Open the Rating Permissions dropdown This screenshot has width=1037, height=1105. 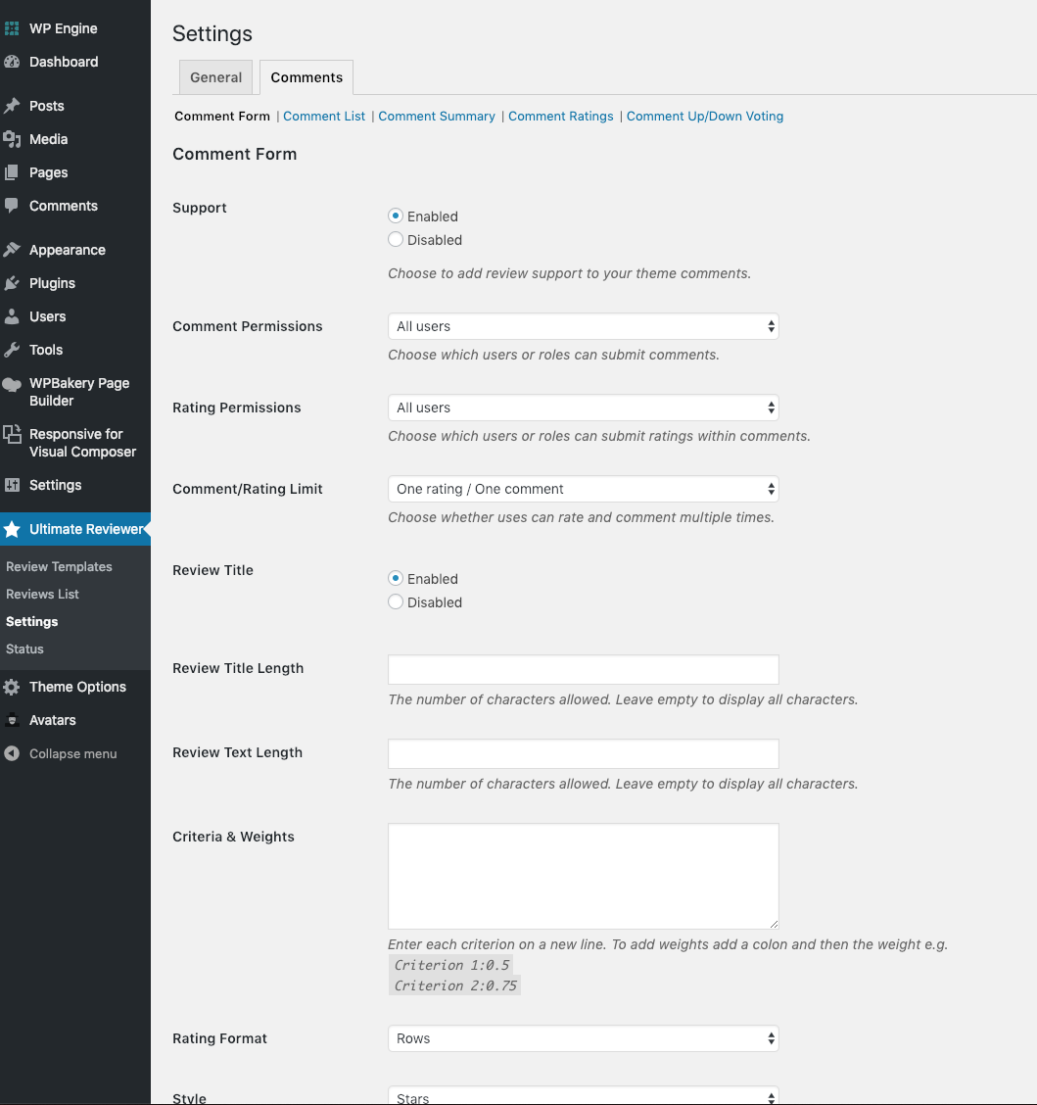coord(583,408)
